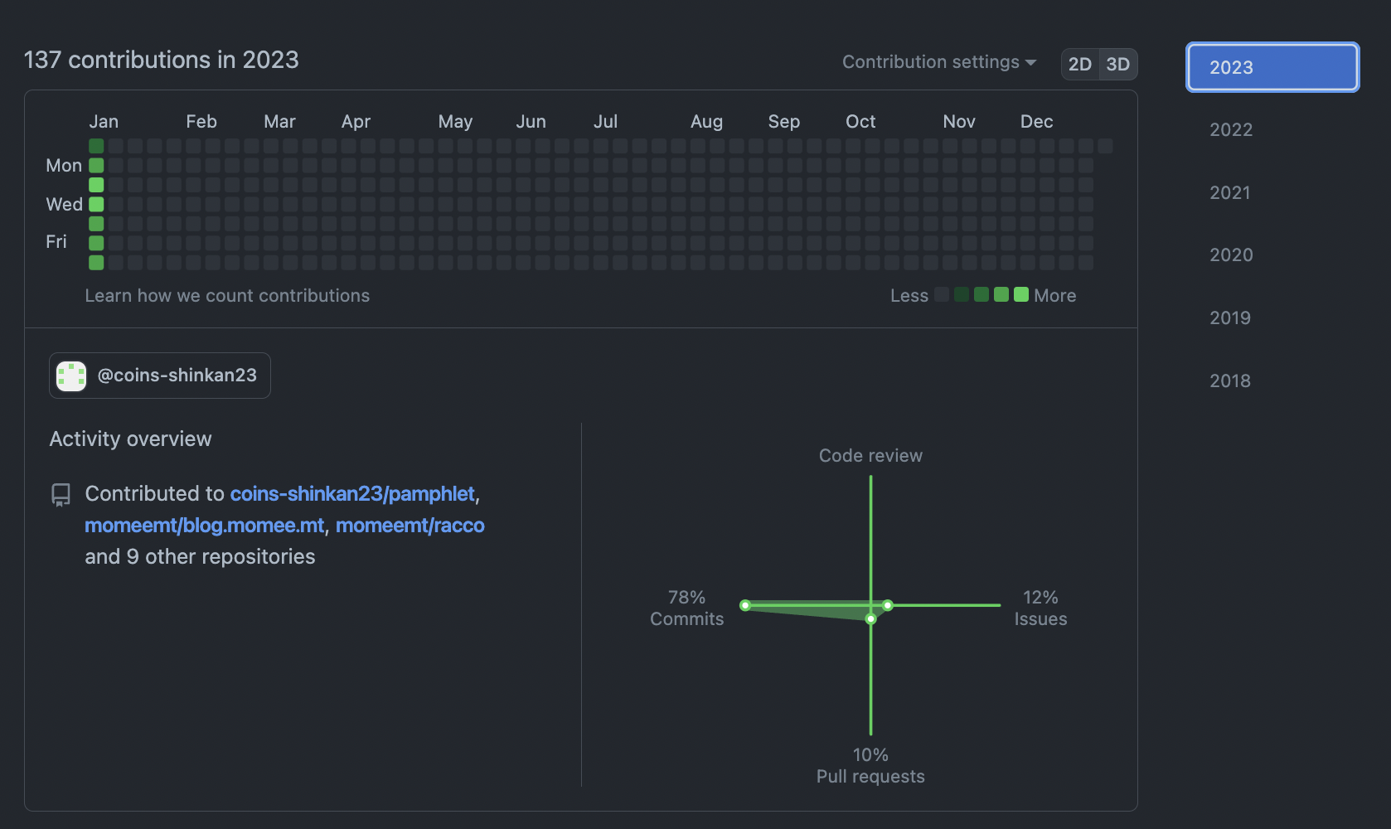Screen dimensions: 1391x829
Task: Click the brightest legend square next to More
Action: [1021, 294]
